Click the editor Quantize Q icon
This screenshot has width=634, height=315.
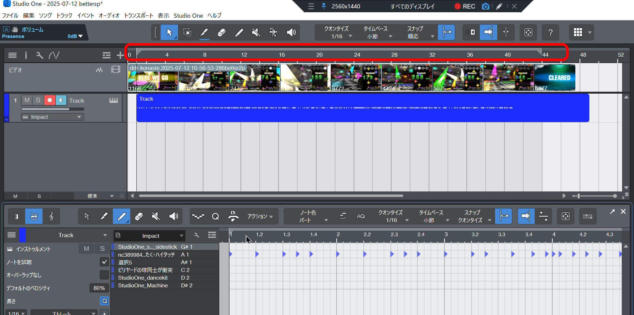pos(215,216)
